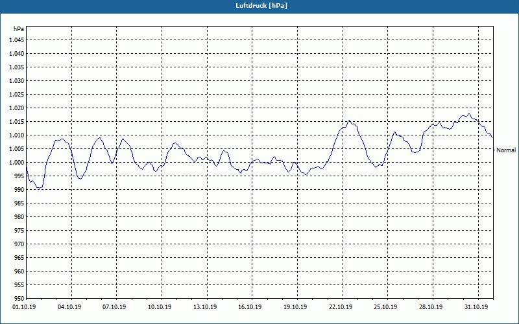
Task: Select the 990 axis value
Action: click(x=19, y=190)
